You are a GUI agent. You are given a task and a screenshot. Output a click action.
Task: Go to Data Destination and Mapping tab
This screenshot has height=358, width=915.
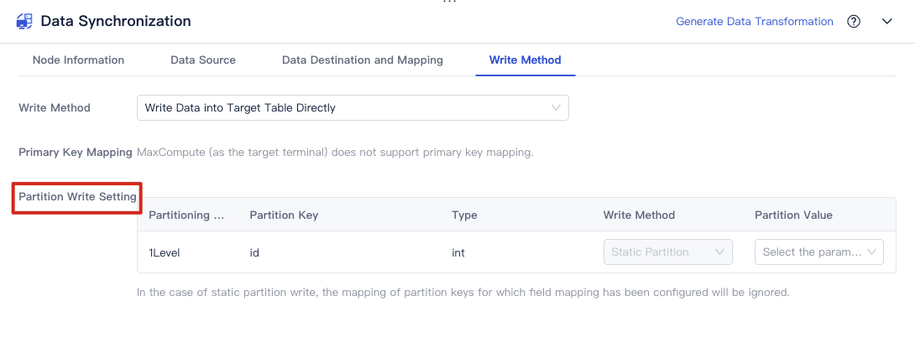(362, 60)
